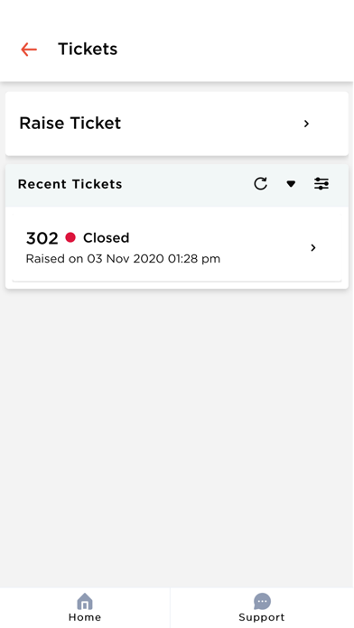354x628 pixels.
Task: Tap the Support chat bubble icon
Action: tap(262, 602)
